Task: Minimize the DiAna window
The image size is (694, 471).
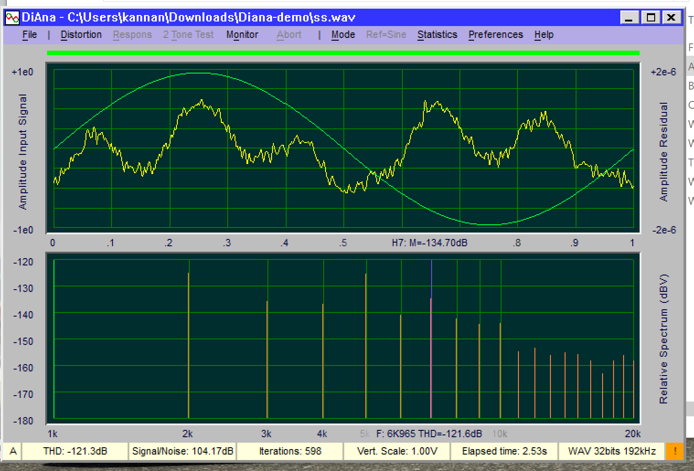Action: point(630,18)
